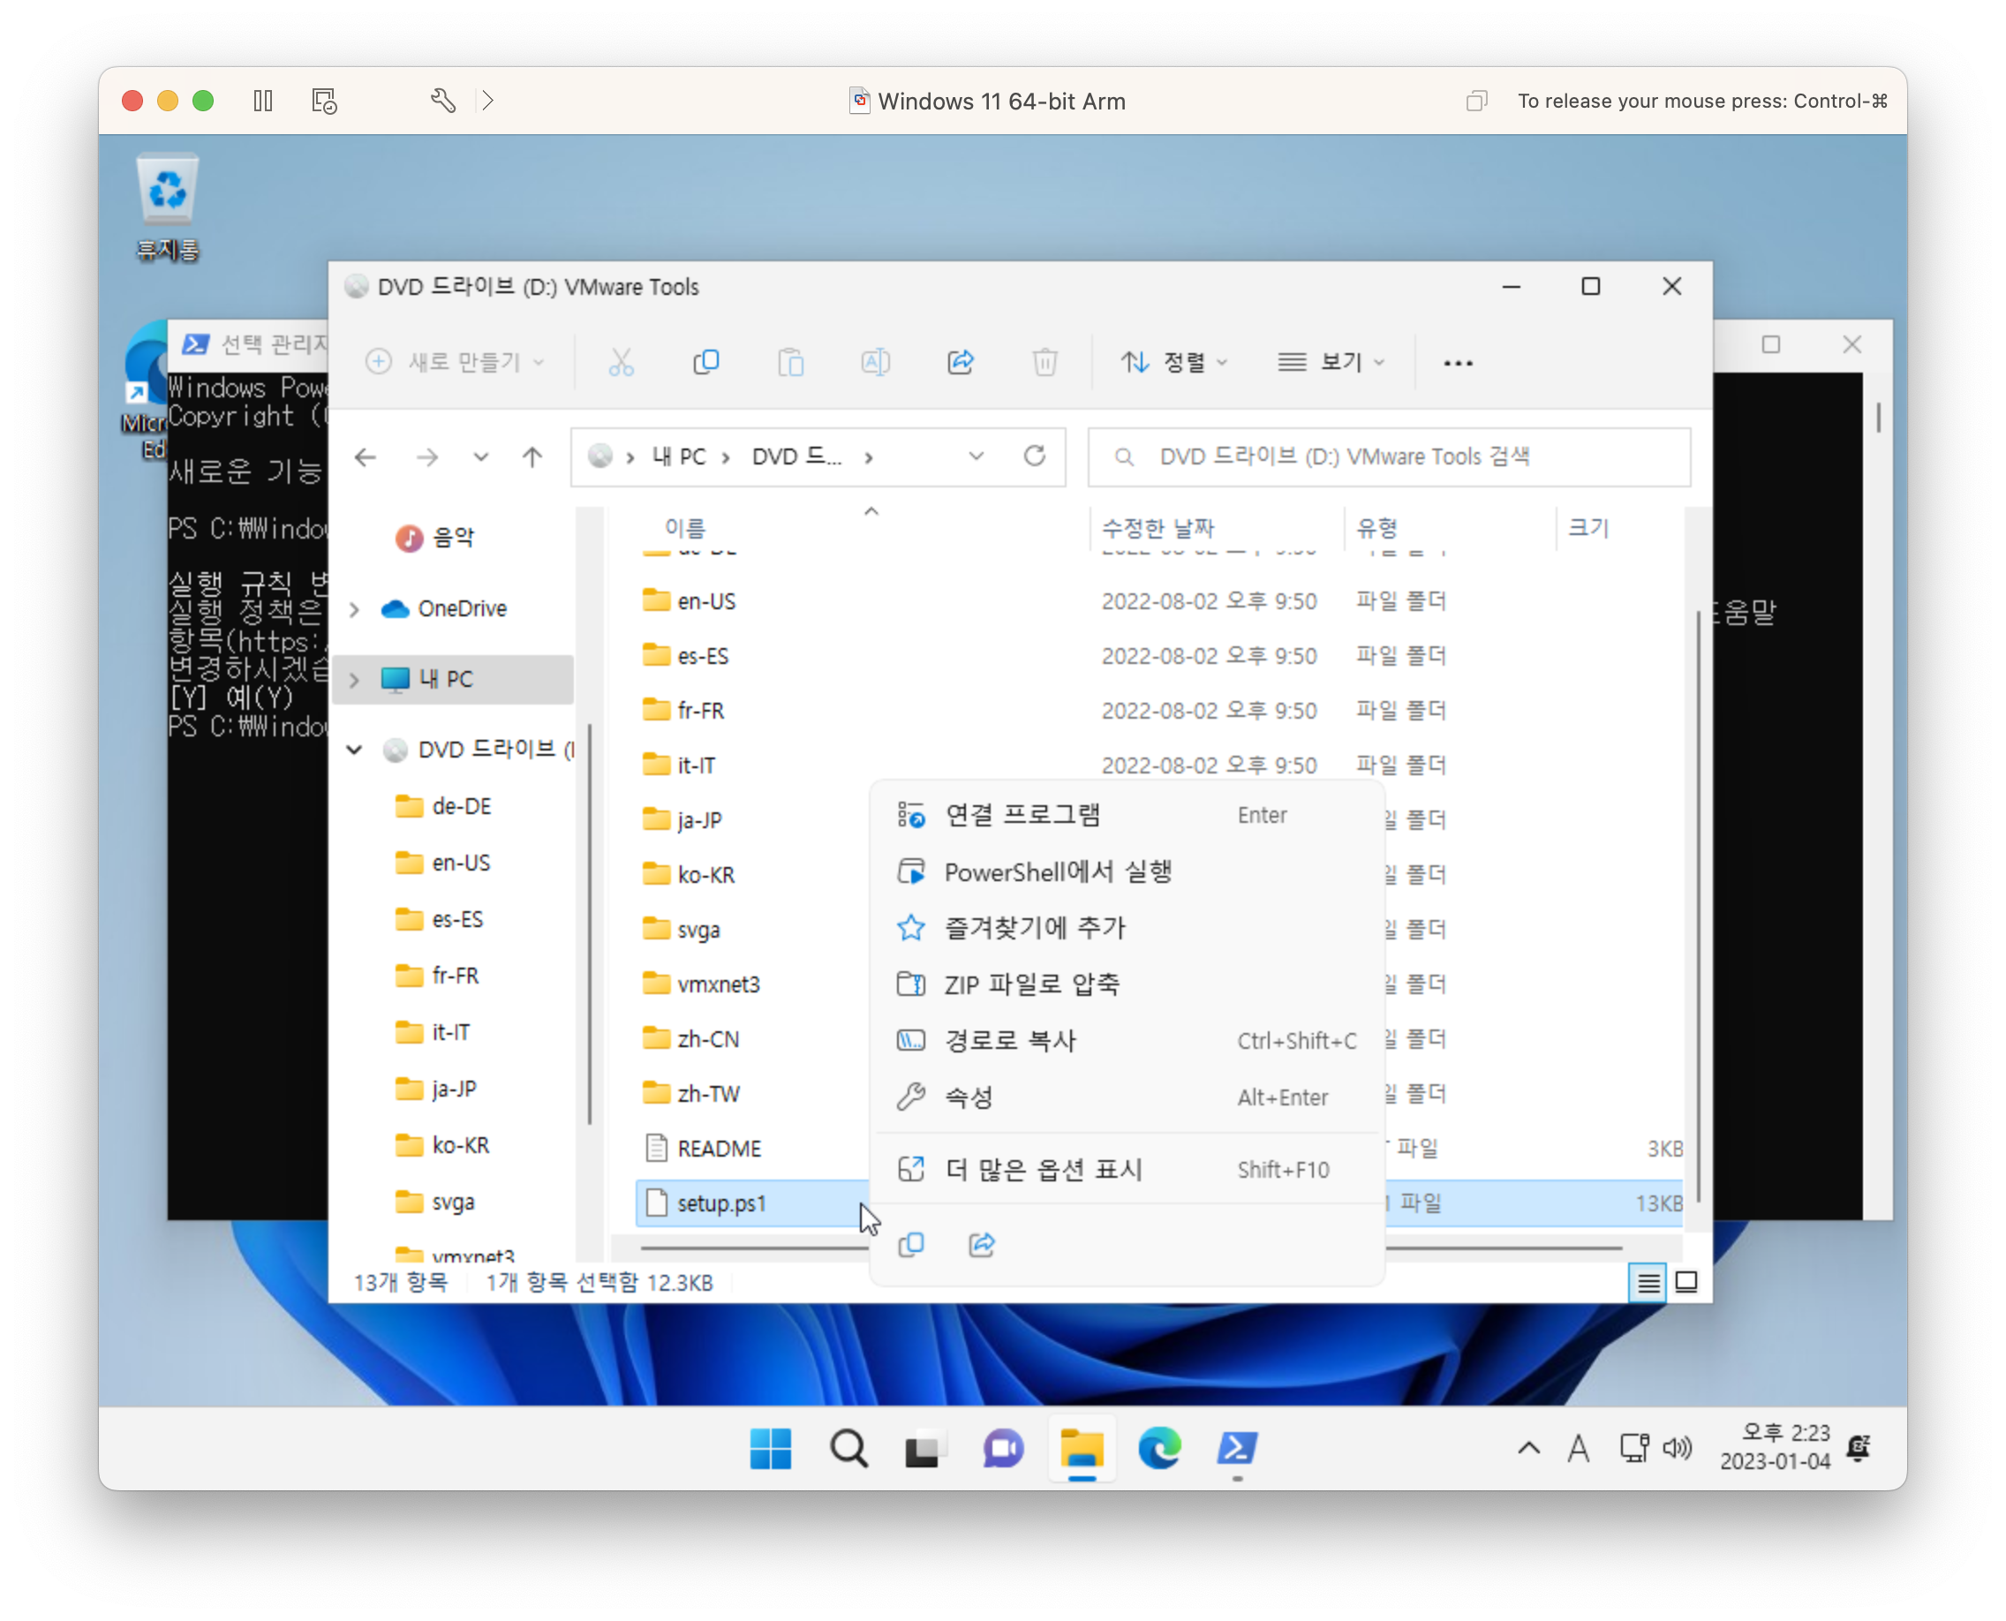Screen dimensions: 2006x1621
Task: Click the Copy icon in Explorer toolbar
Action: point(706,362)
